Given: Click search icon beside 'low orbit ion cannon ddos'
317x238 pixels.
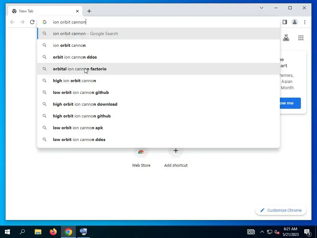Looking at the screenshot, I should click(45, 139).
